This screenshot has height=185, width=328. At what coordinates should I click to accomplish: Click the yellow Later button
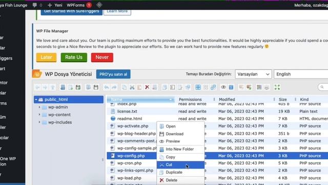click(x=46, y=57)
